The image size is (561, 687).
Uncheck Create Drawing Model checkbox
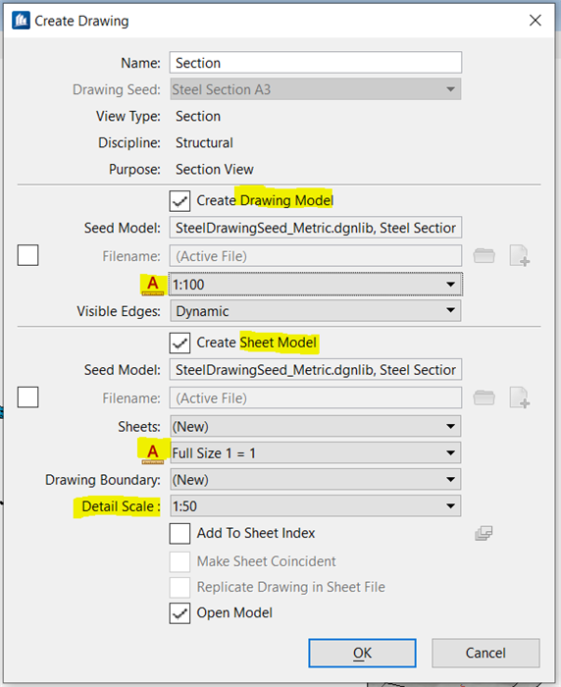[179, 200]
